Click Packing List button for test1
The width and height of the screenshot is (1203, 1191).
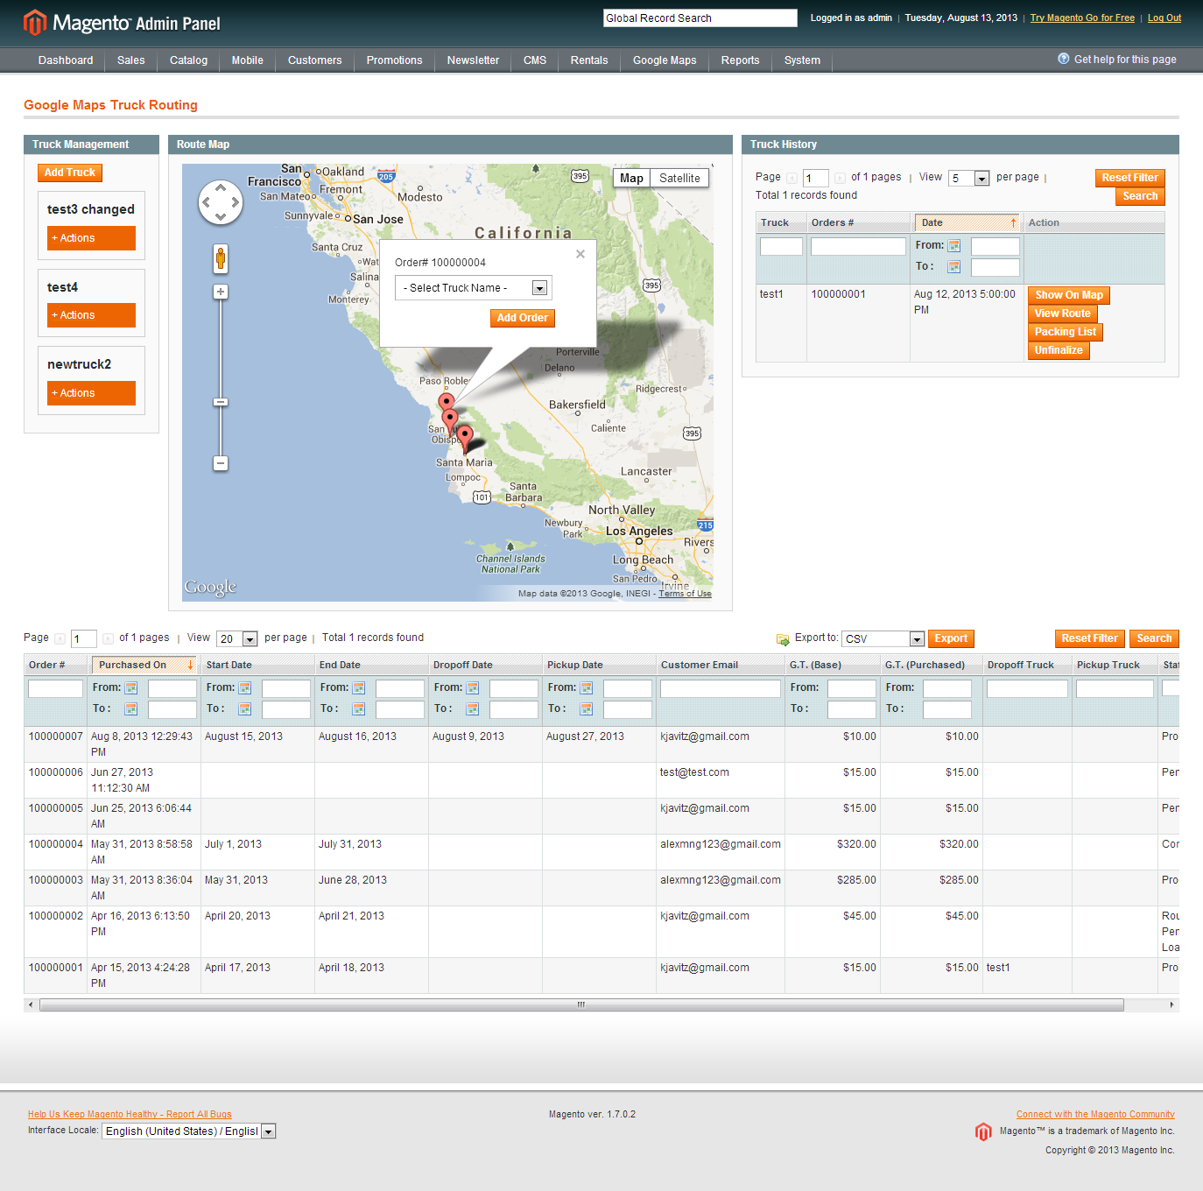[x=1066, y=332]
